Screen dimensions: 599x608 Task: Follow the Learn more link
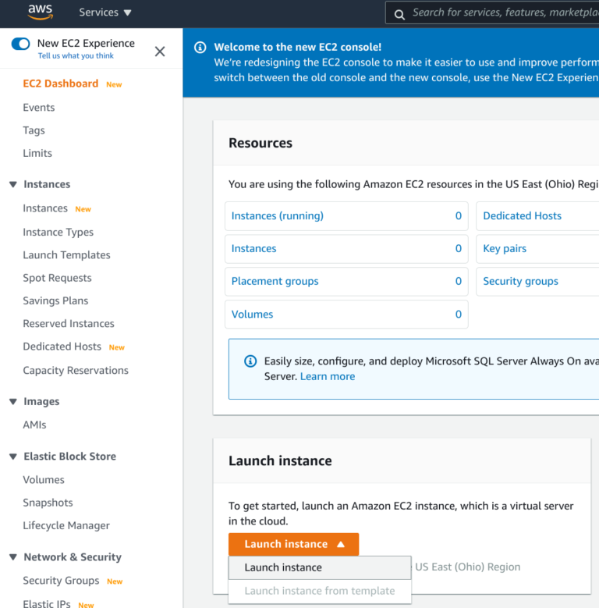click(328, 376)
